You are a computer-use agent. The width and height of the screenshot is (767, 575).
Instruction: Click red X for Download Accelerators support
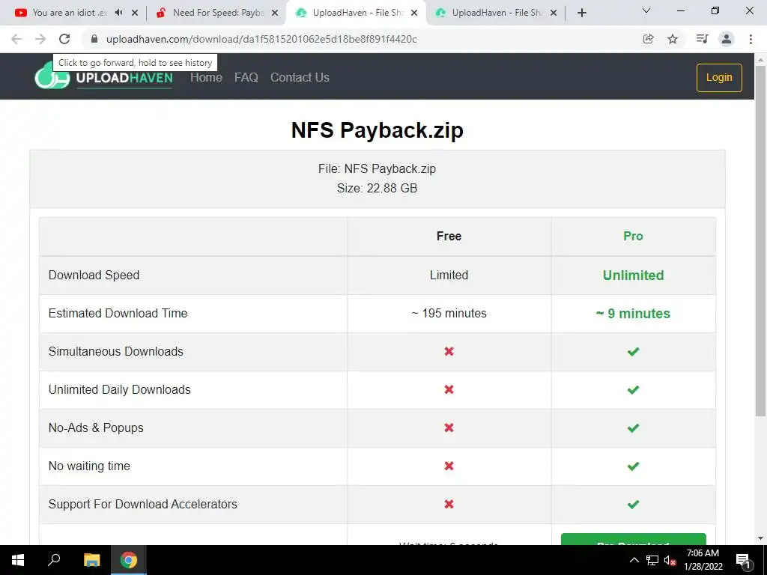point(449,504)
